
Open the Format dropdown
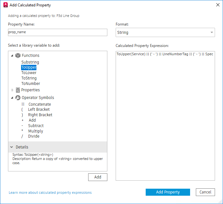165,33
